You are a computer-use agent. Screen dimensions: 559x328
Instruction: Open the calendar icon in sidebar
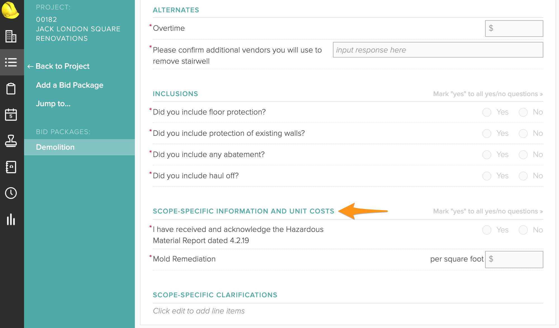[x=11, y=115]
